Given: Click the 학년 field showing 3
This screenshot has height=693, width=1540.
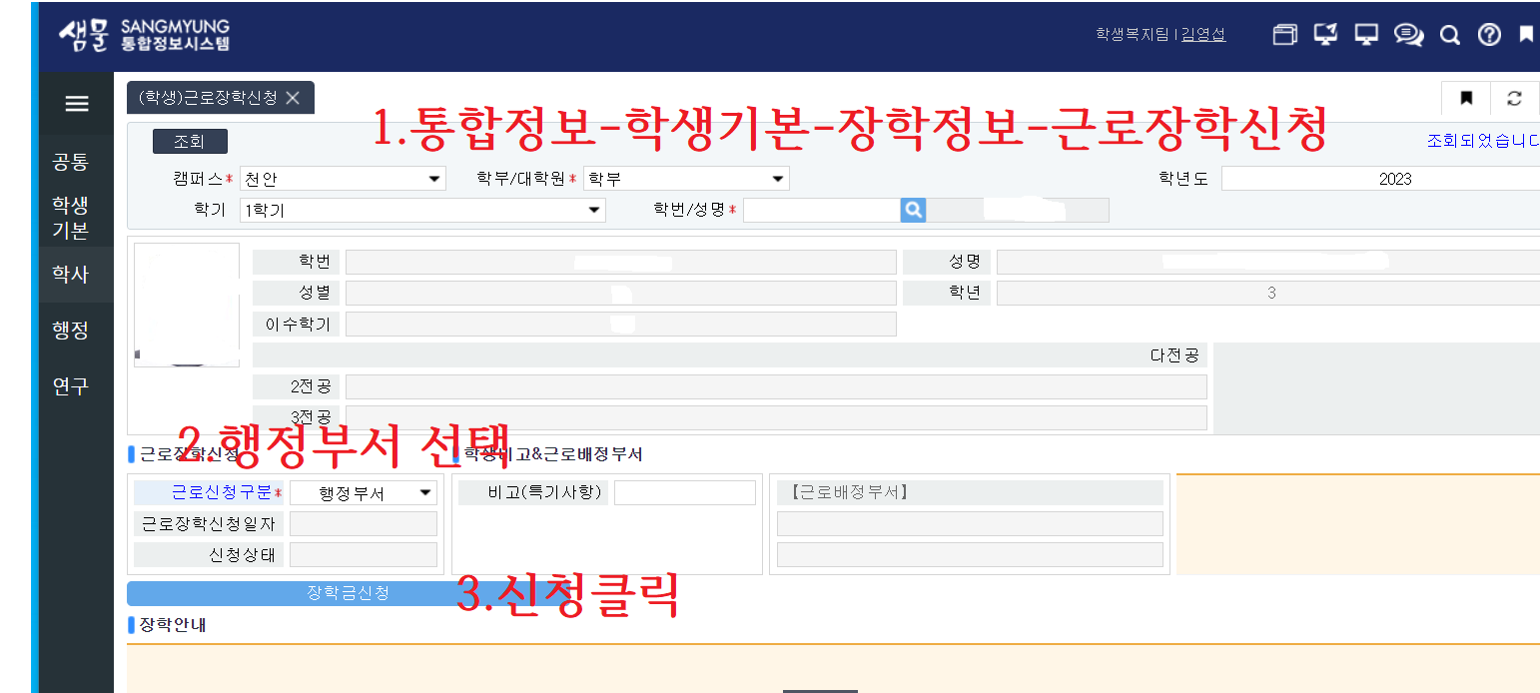Looking at the screenshot, I should [x=1268, y=294].
